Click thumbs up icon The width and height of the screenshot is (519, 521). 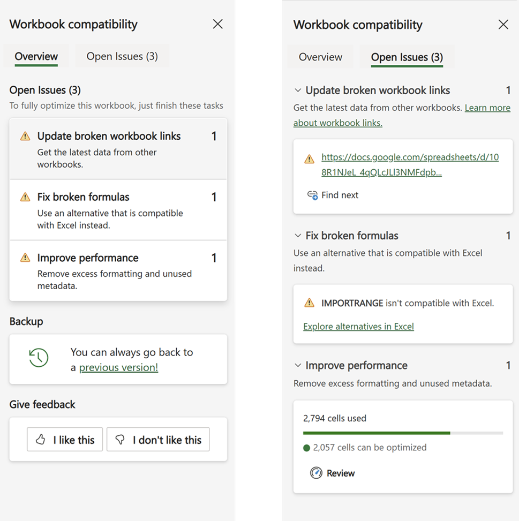[x=41, y=439]
